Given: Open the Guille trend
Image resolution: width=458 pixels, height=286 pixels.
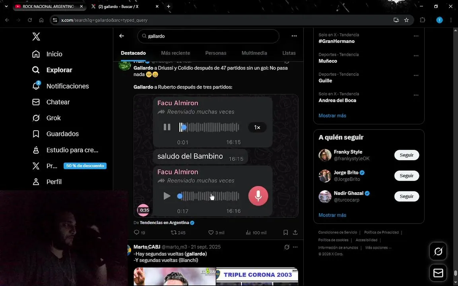Looking at the screenshot, I should pyautogui.click(x=325, y=81).
